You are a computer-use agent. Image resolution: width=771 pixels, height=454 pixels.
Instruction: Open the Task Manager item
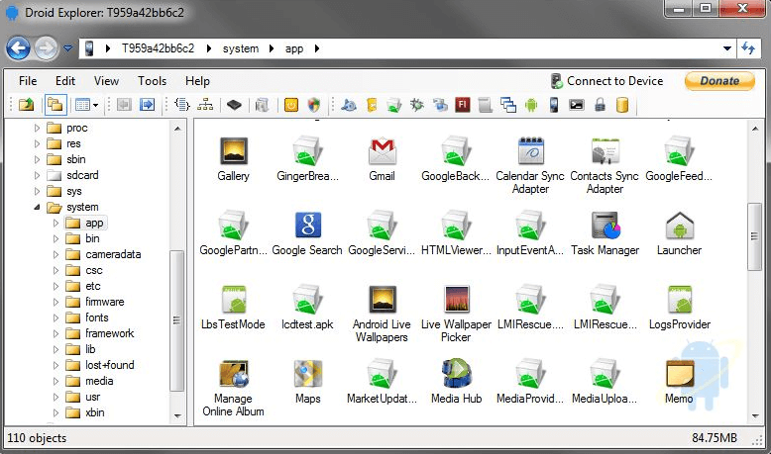coord(605,227)
